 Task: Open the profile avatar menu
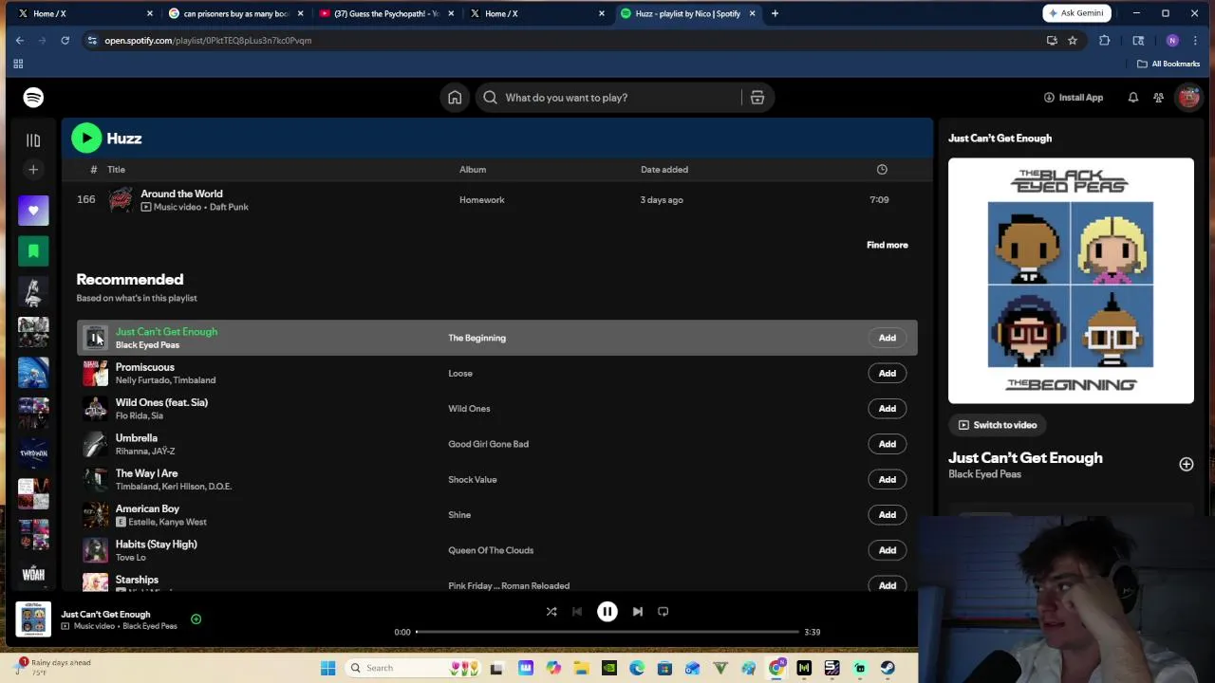point(1188,98)
